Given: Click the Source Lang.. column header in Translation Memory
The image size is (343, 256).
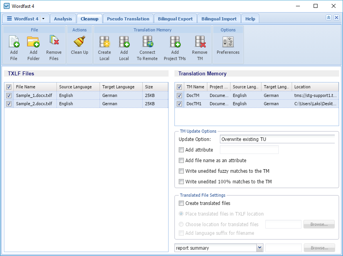Looking at the screenshot, I should (x=246, y=87).
